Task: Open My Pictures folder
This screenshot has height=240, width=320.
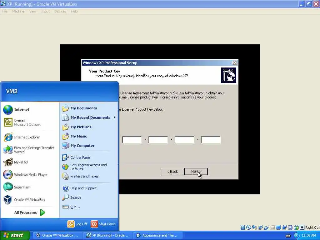Action: click(88, 127)
